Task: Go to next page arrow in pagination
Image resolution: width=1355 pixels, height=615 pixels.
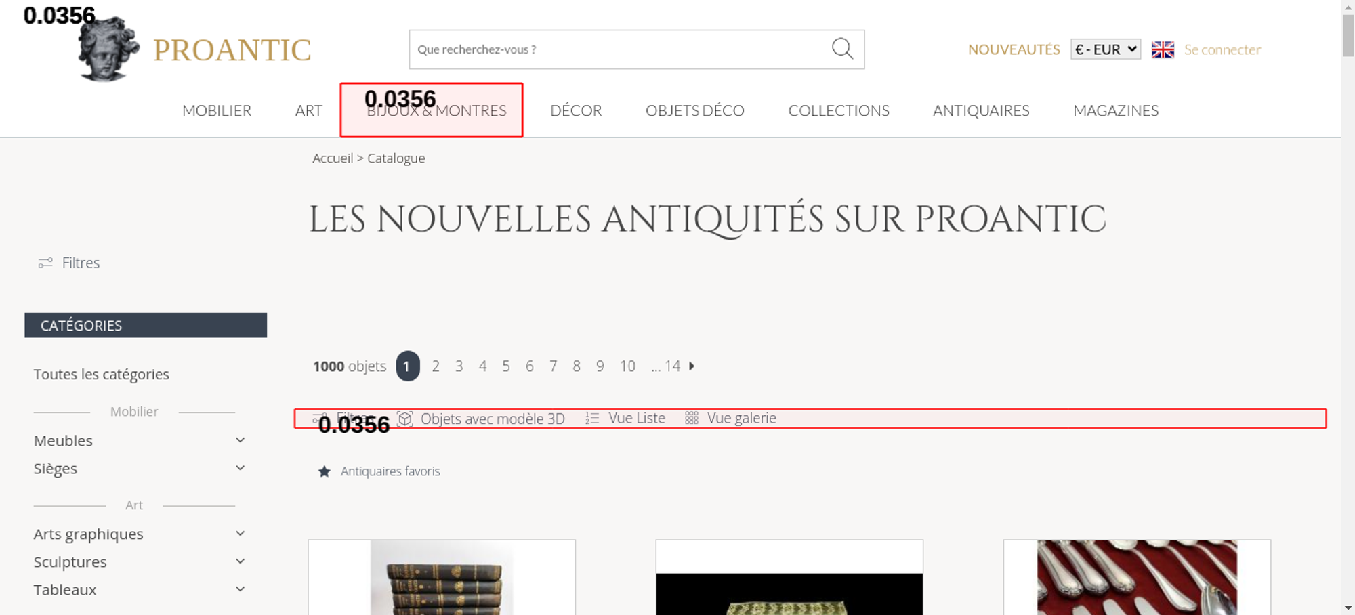Action: [x=692, y=366]
